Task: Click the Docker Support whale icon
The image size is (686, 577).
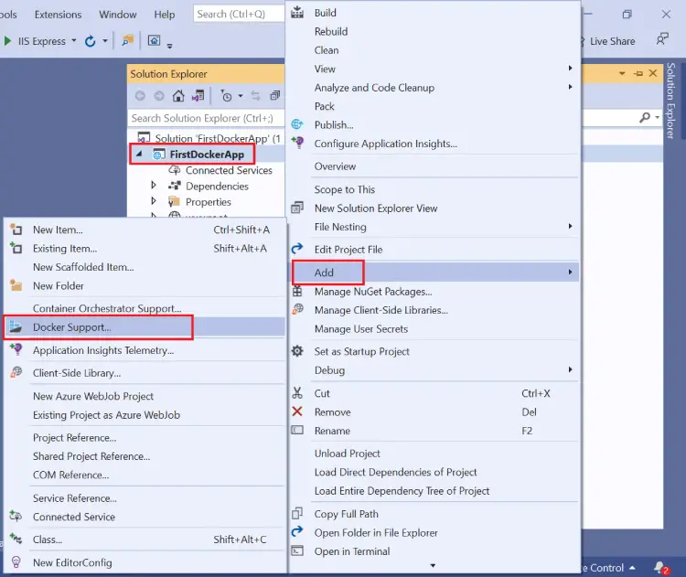Action: click(x=16, y=326)
